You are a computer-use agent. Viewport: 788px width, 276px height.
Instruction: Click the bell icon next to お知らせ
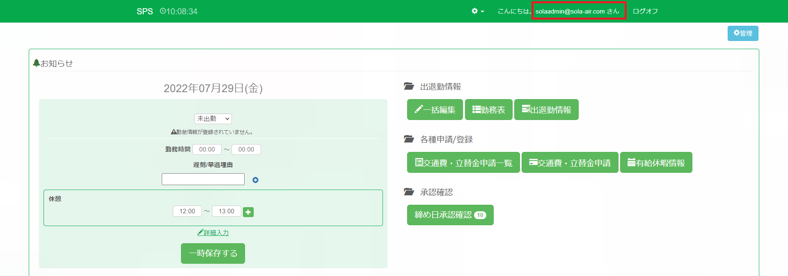coord(37,63)
